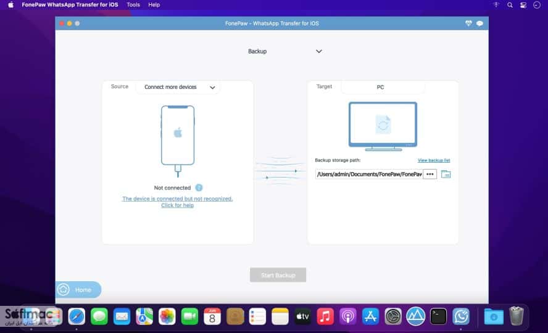Open Photos from the dock

(x=167, y=316)
